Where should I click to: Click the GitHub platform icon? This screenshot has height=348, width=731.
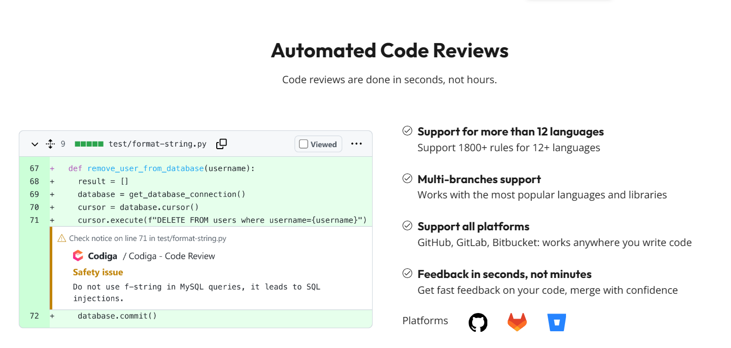[478, 322]
